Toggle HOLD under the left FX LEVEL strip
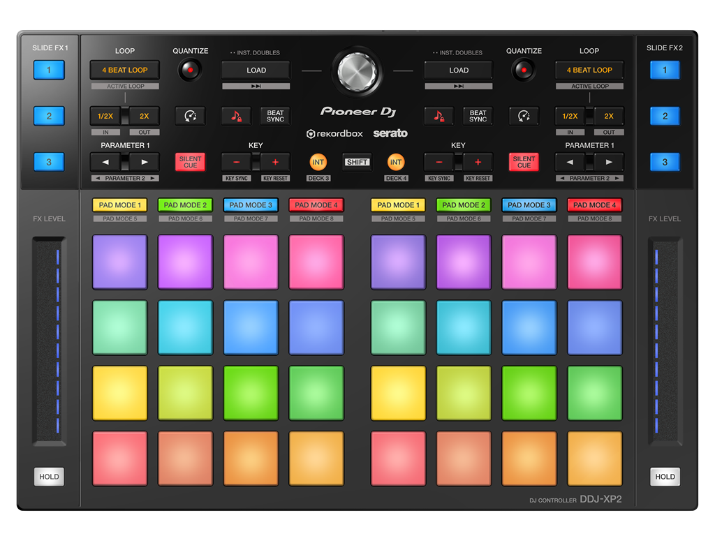The height and width of the screenshot is (536, 715). [48, 477]
